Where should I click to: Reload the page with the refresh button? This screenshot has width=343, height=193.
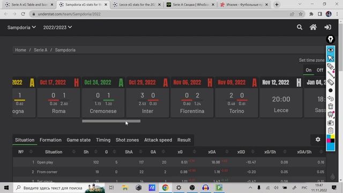click(x=23, y=14)
